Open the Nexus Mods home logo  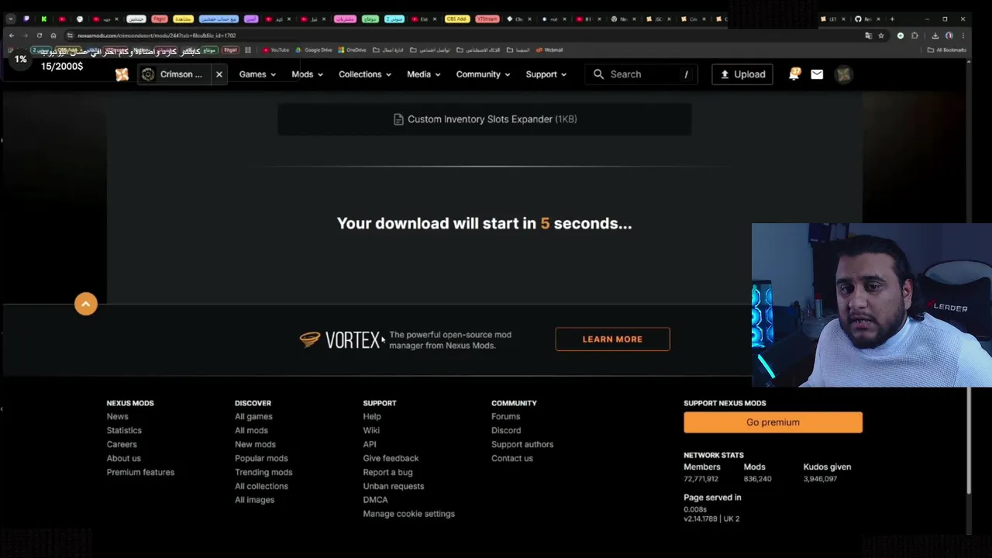pos(122,74)
